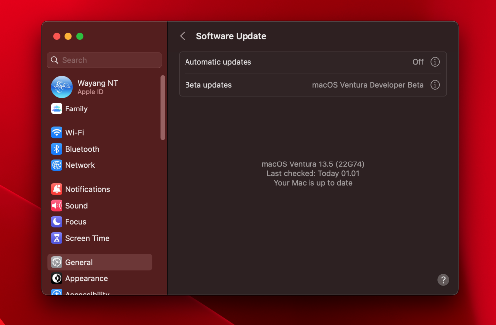Click the General gear icon
Image resolution: width=496 pixels, height=325 pixels.
pos(57,262)
